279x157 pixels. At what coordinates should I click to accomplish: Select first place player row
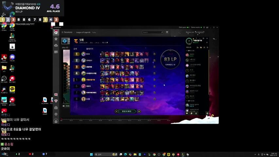(x=114, y=54)
